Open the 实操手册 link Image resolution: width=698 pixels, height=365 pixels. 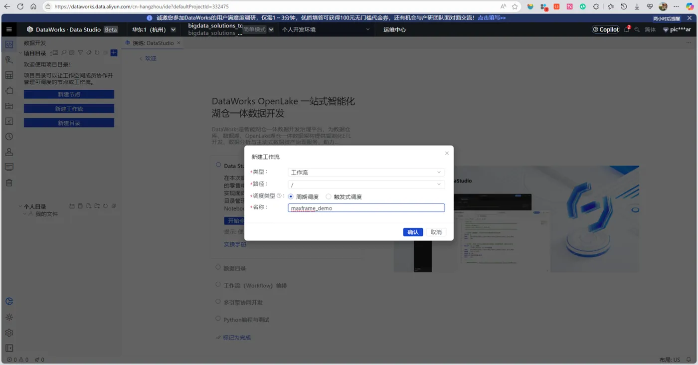click(235, 244)
